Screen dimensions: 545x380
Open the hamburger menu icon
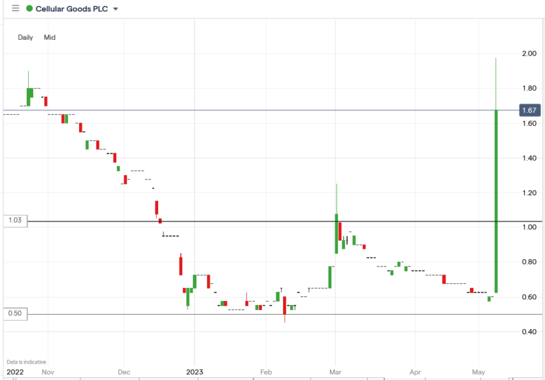(x=15, y=8)
